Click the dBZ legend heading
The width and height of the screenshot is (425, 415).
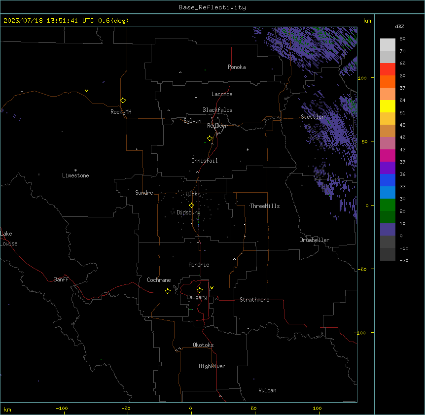[399, 26]
